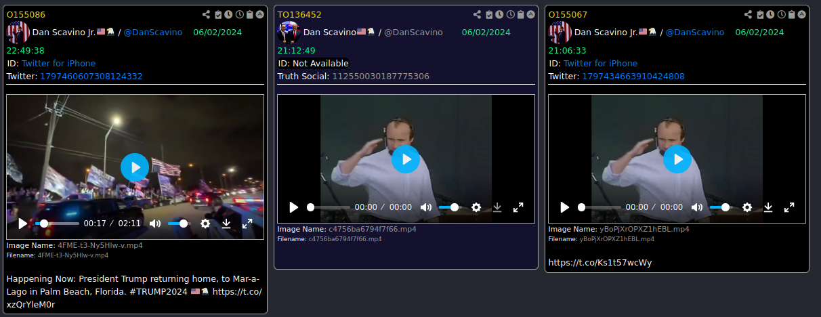Share post TO136452 via share icon

click(478, 14)
